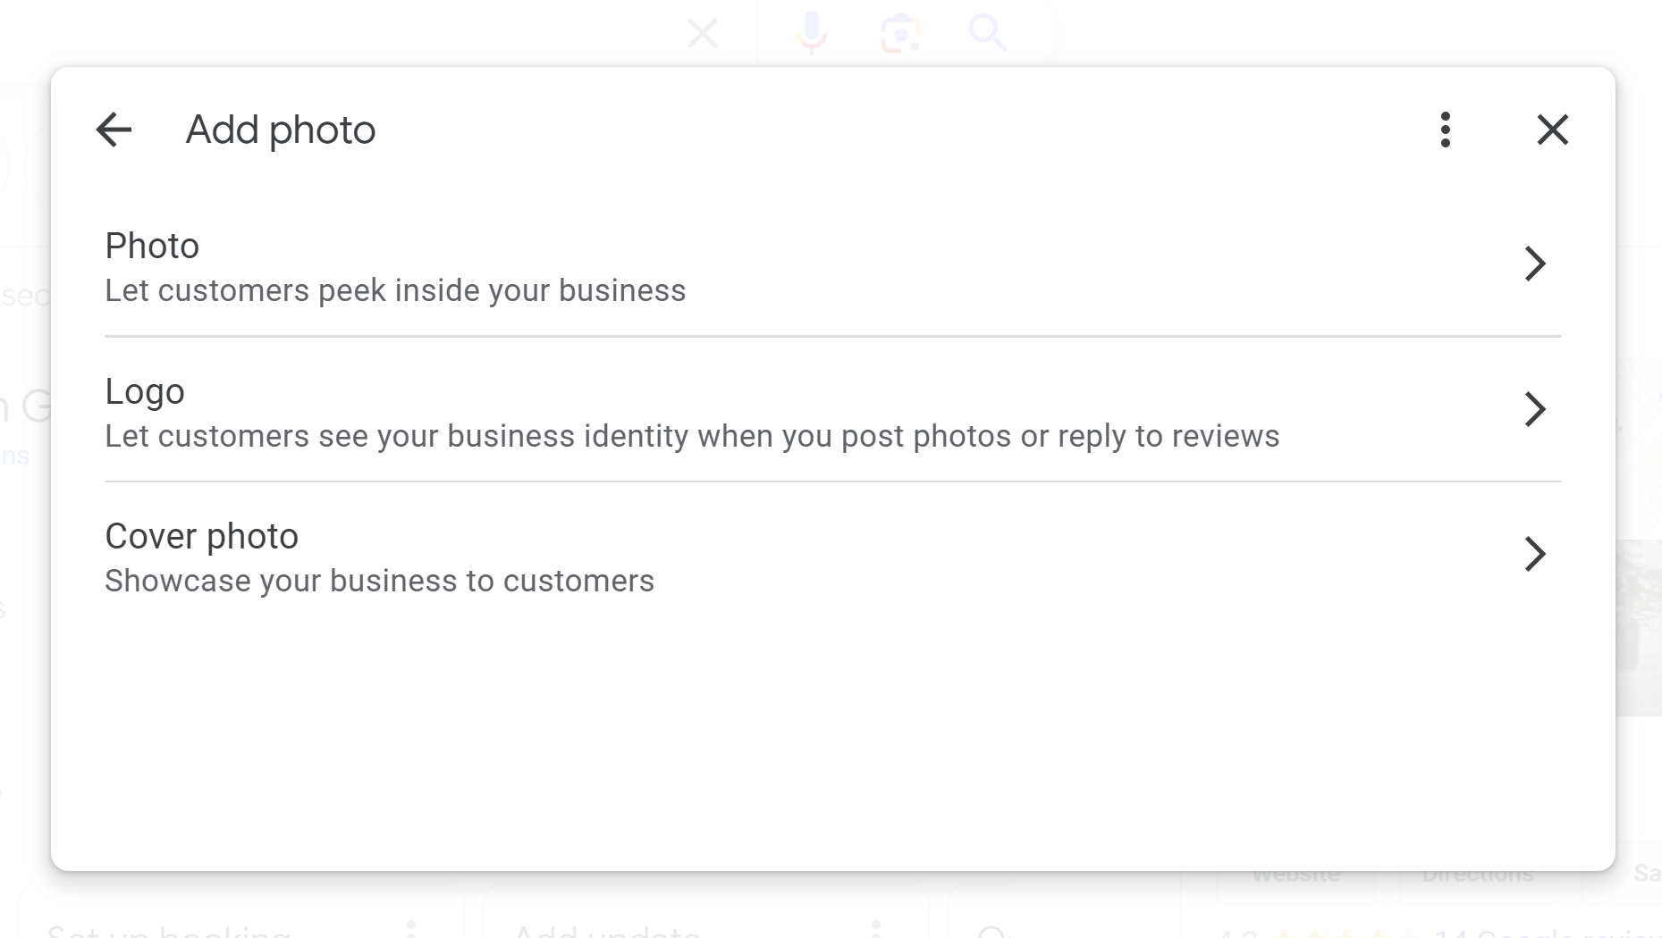Click the background photo thumbnail at right edge
Screen dimensions: 1662x938
[x=1639, y=625]
